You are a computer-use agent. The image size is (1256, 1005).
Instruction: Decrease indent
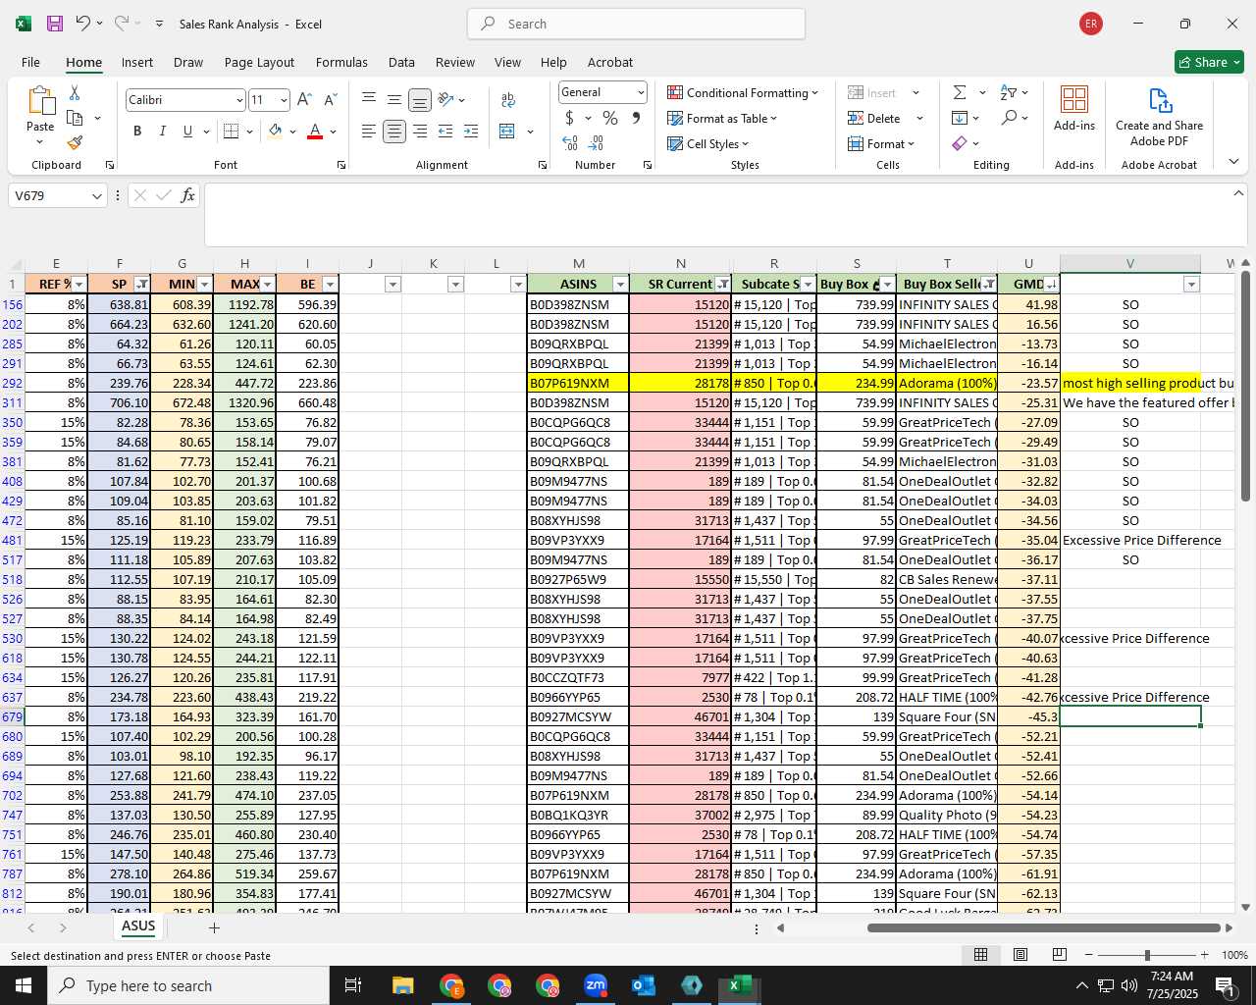click(x=445, y=132)
